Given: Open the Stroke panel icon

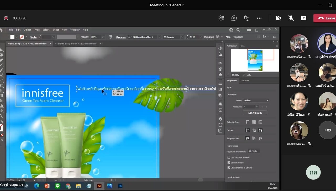Looking at the screenshot, I should click(x=220, y=83).
